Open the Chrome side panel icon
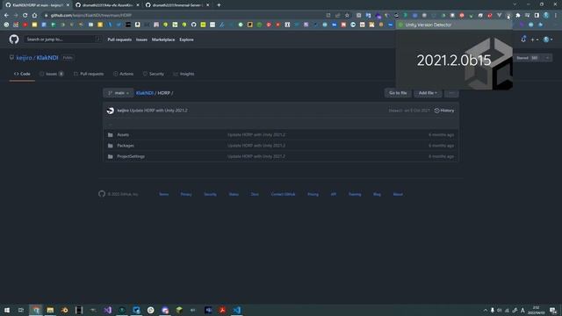 pyautogui.click(x=537, y=16)
